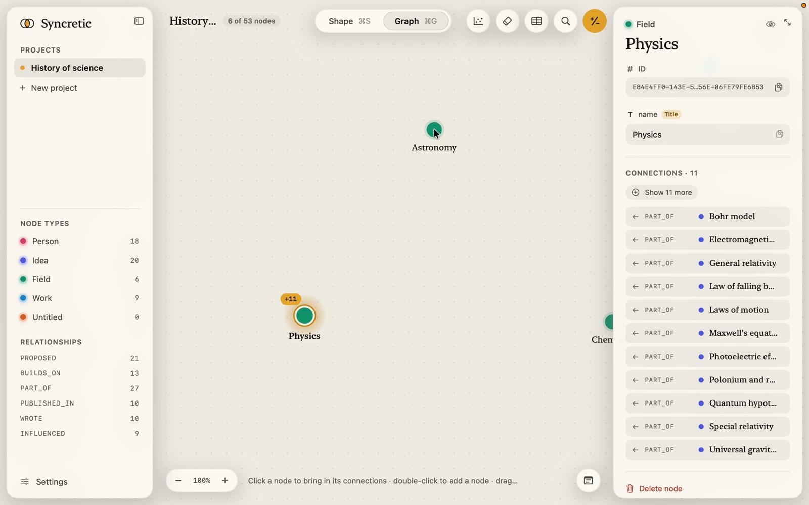The width and height of the screenshot is (809, 505).
Task: Open Polonium and radium connection
Action: pyautogui.click(x=707, y=380)
